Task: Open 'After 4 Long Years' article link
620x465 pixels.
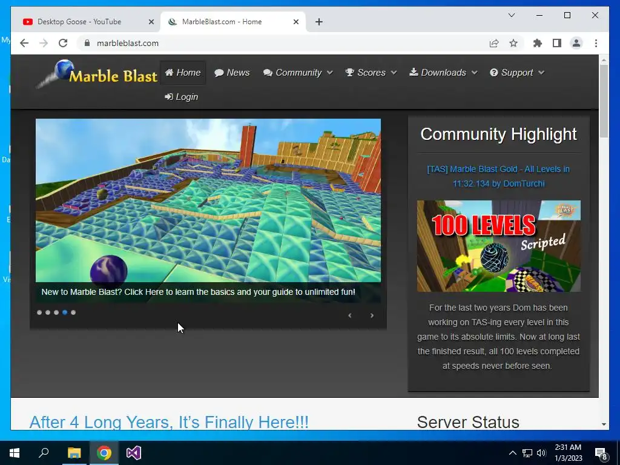Action: click(169, 422)
